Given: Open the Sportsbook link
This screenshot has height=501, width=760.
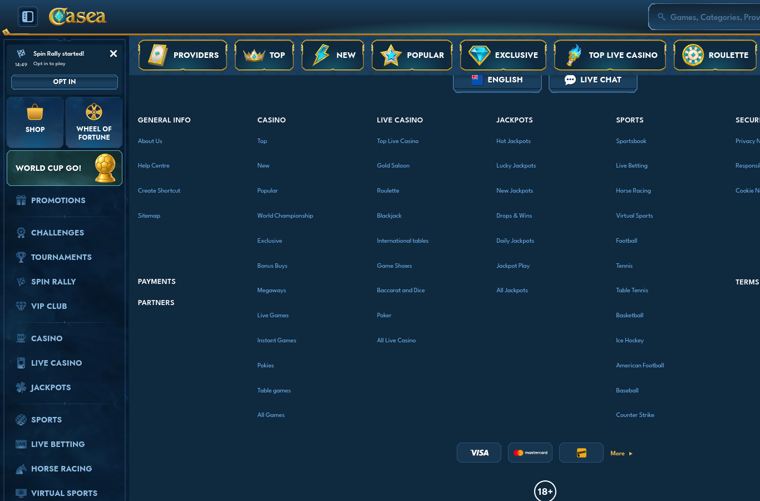Looking at the screenshot, I should [631, 141].
